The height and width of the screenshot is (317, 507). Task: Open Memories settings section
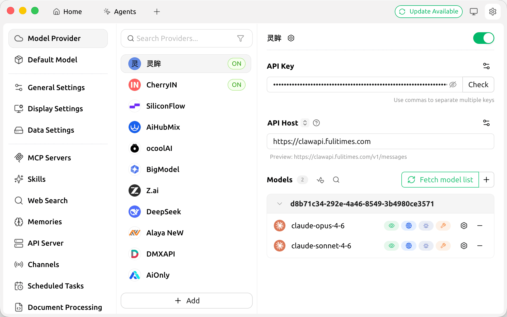point(58,222)
